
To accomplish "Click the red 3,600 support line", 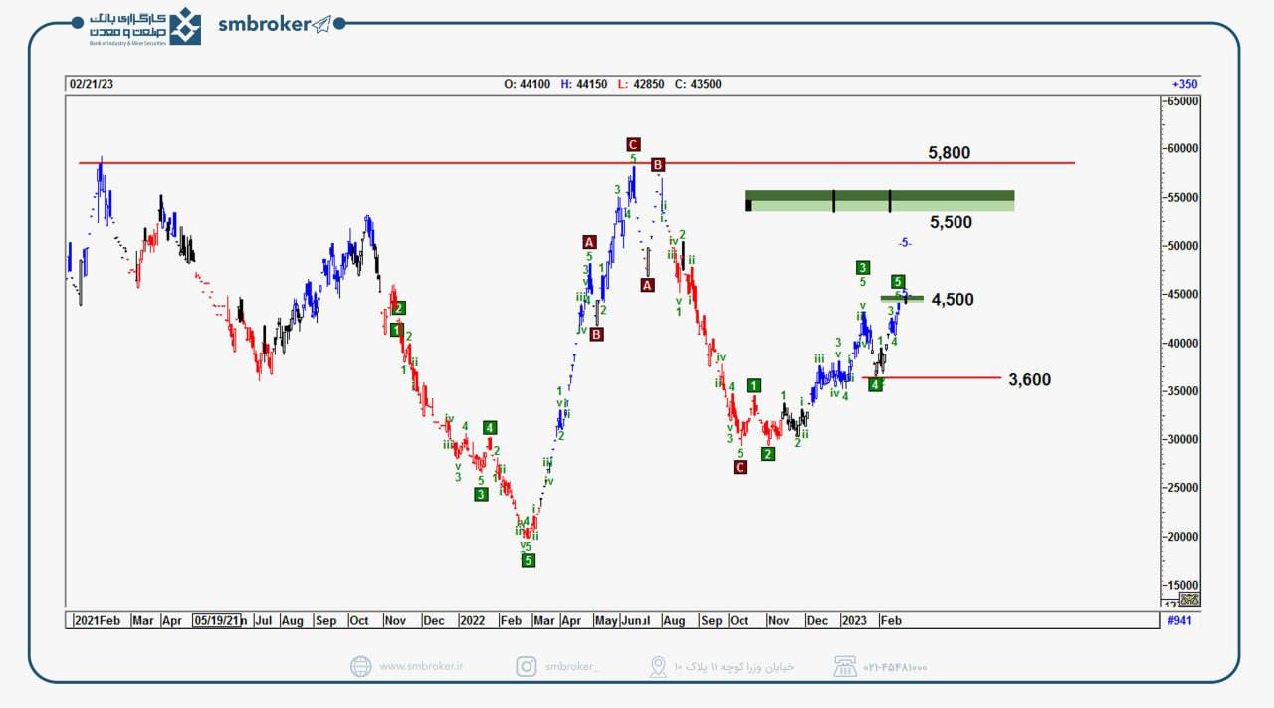I will 946,378.
